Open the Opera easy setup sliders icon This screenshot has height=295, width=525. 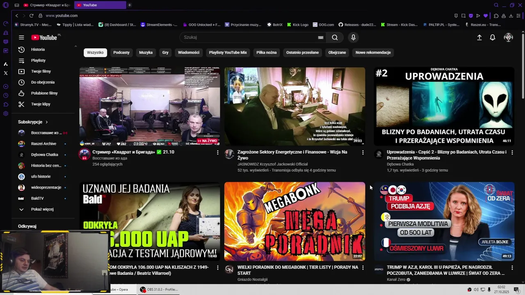coord(519,16)
